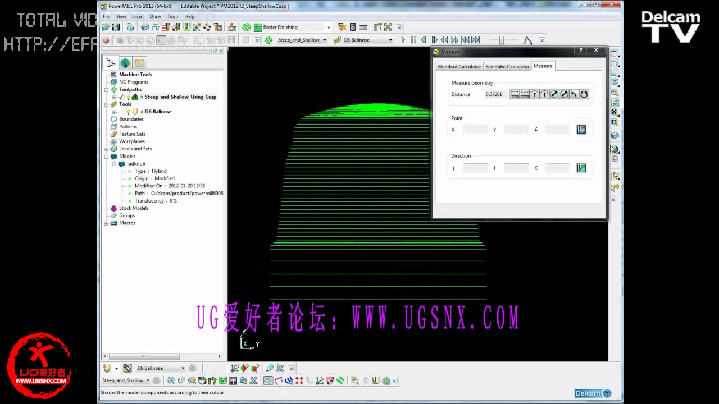Open the View menu

pyautogui.click(x=121, y=16)
